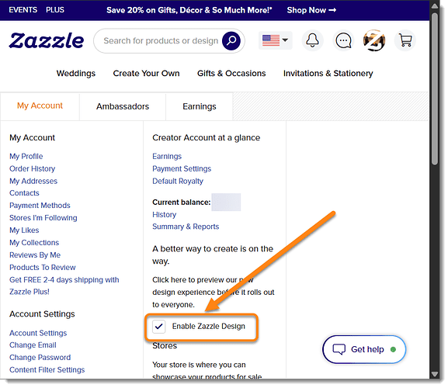Click the scrollbar up arrow
Screen dimensions: 448x388
pos(435,5)
